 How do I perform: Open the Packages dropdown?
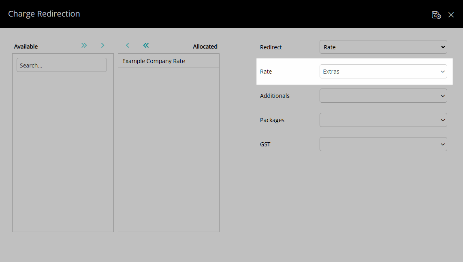pyautogui.click(x=383, y=120)
